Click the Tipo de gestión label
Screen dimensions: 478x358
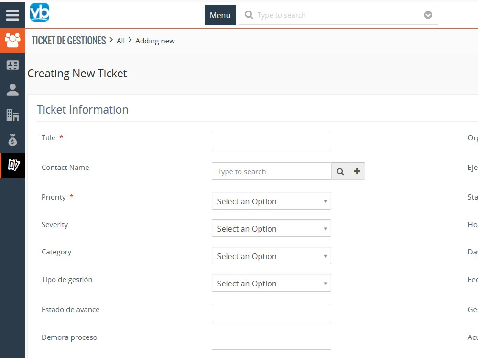point(67,280)
